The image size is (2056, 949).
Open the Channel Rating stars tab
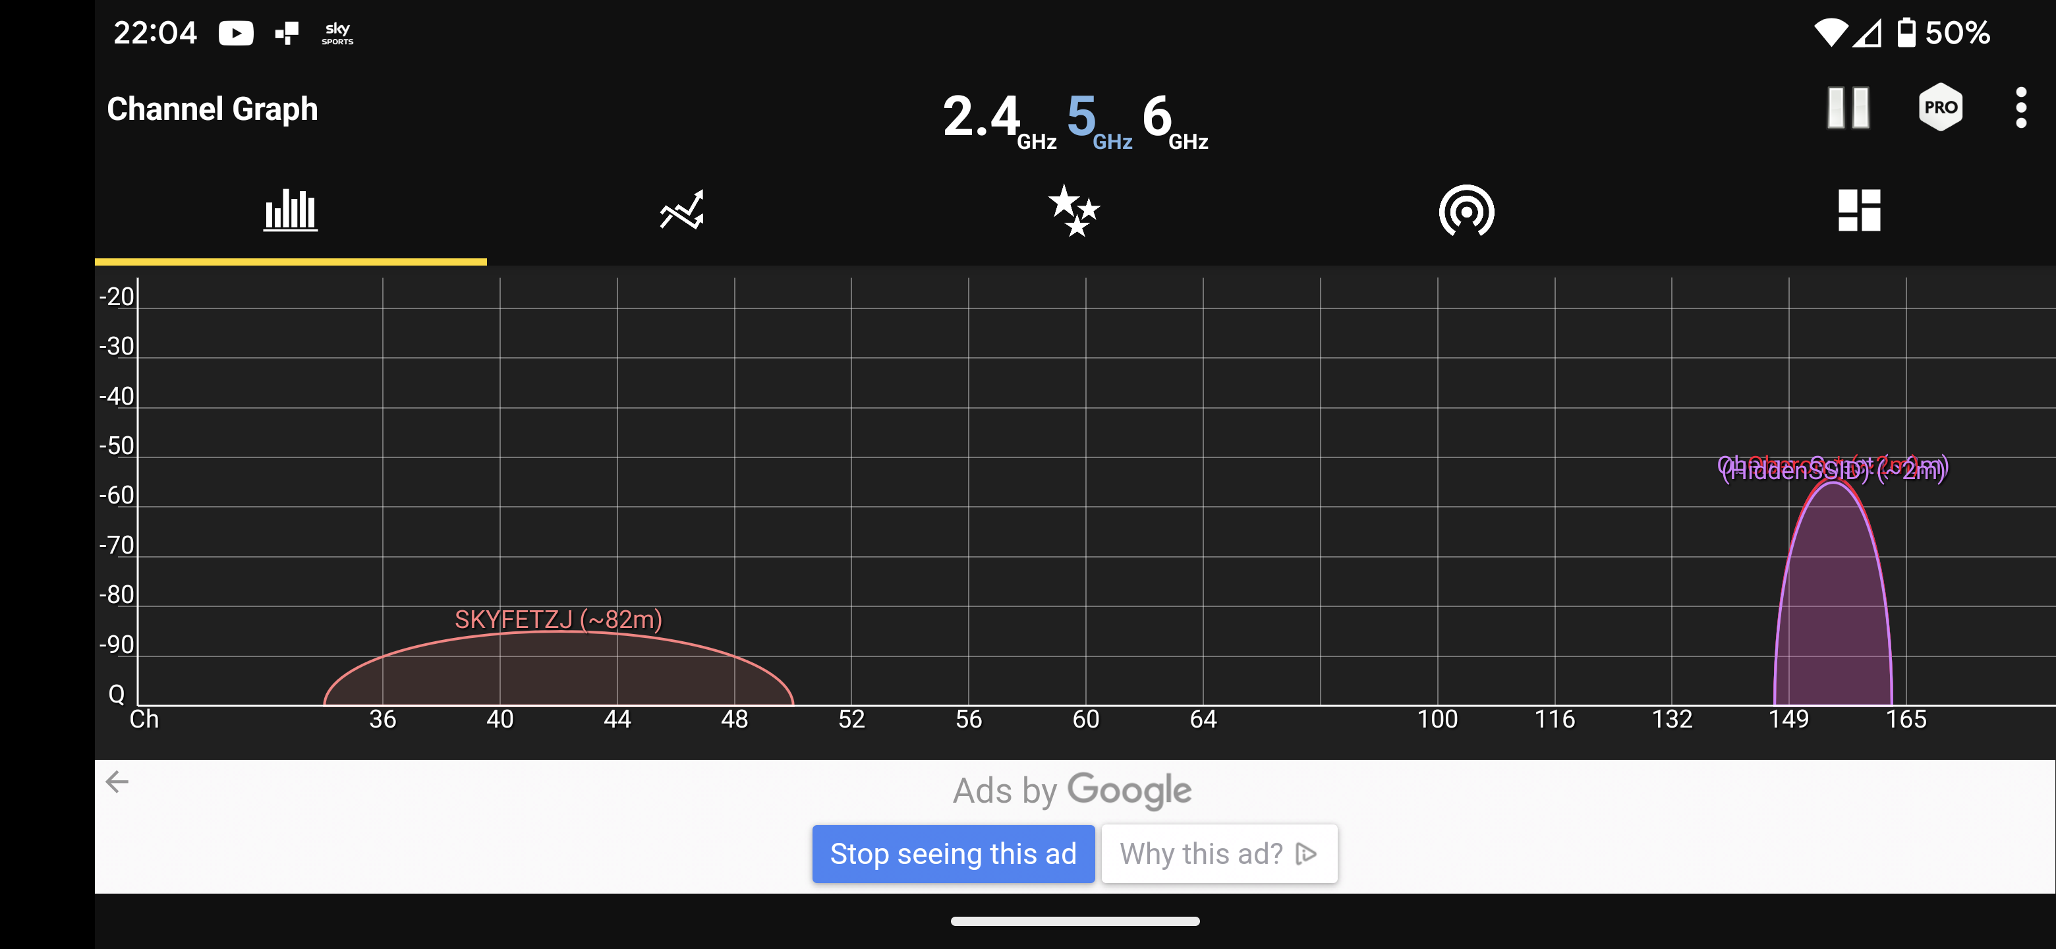(1073, 211)
